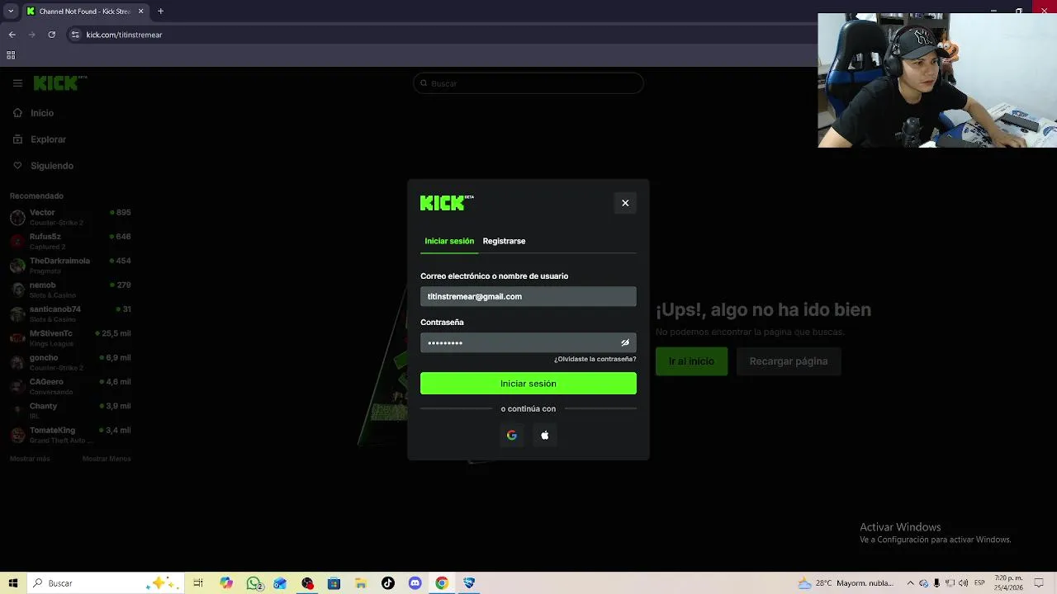Click the email or username field
This screenshot has height=594, width=1057.
(528, 296)
